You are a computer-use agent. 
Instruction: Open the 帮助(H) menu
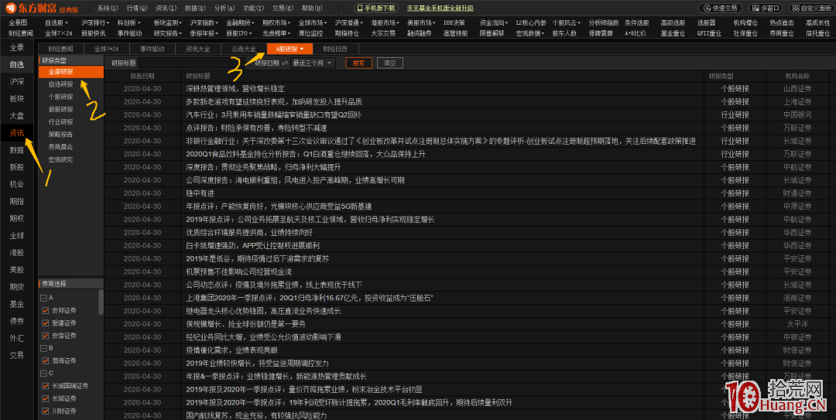click(311, 8)
